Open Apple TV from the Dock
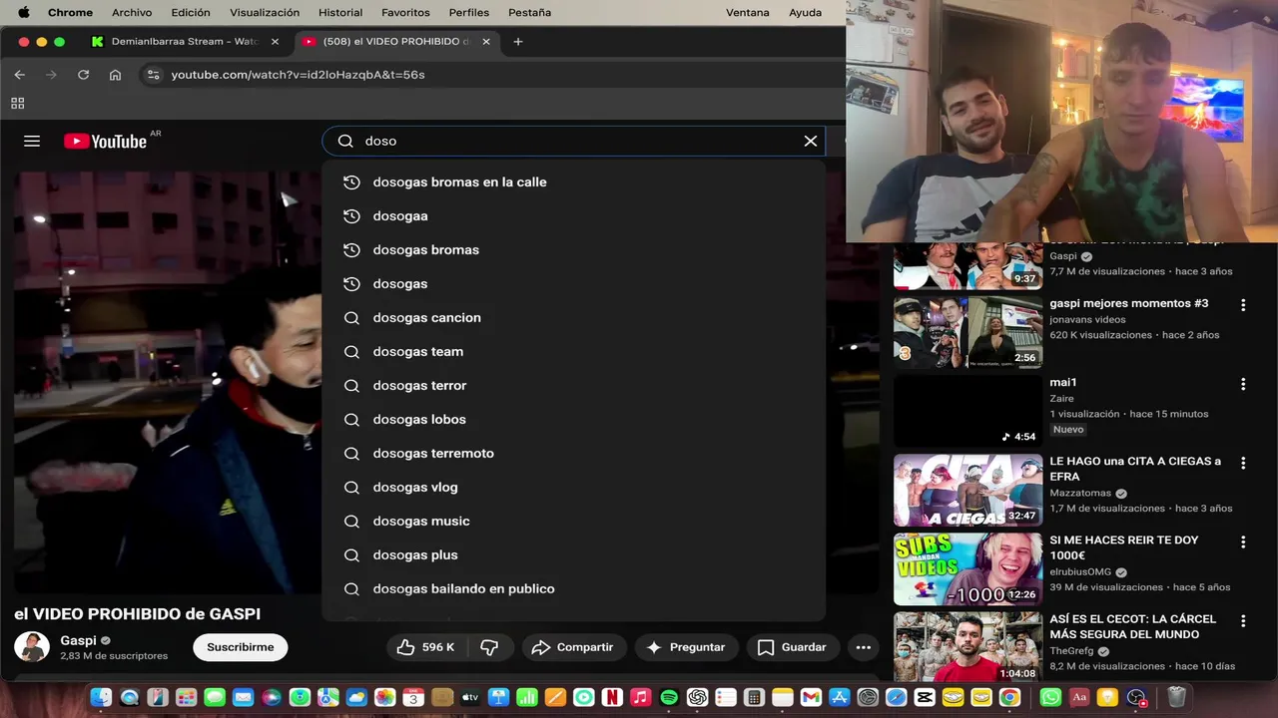The image size is (1278, 718). (470, 698)
